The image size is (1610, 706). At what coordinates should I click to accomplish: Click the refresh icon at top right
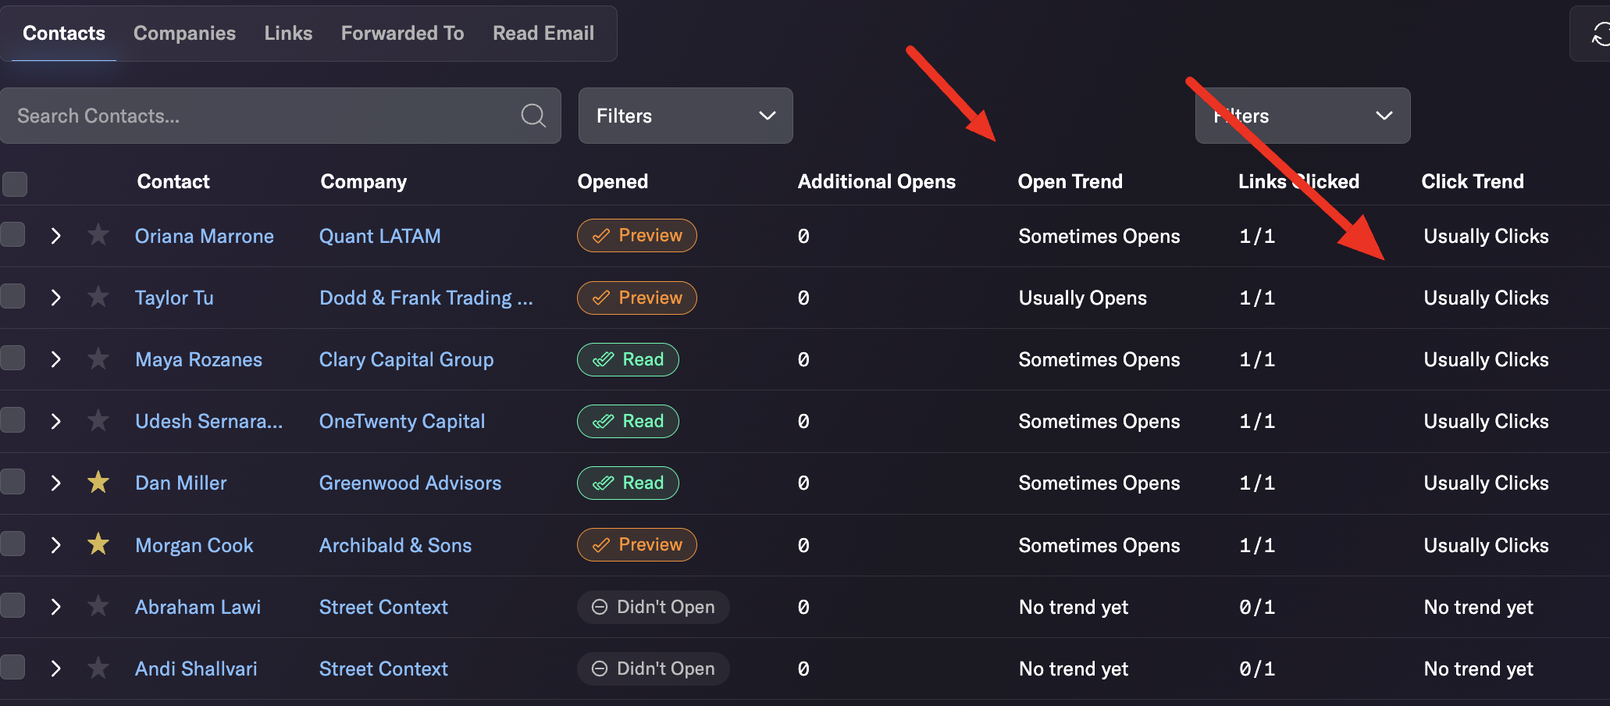(1599, 34)
